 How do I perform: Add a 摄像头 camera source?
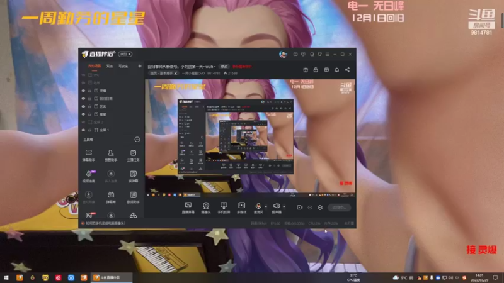click(206, 208)
